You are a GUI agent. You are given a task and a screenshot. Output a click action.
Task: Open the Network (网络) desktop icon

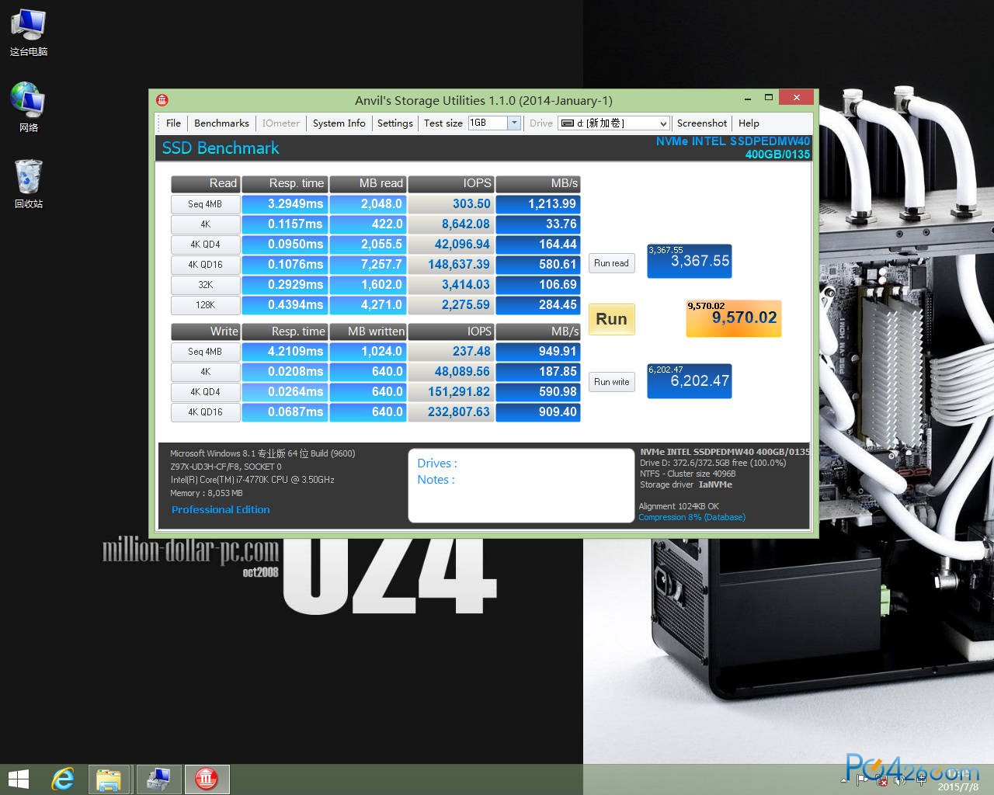[28, 107]
